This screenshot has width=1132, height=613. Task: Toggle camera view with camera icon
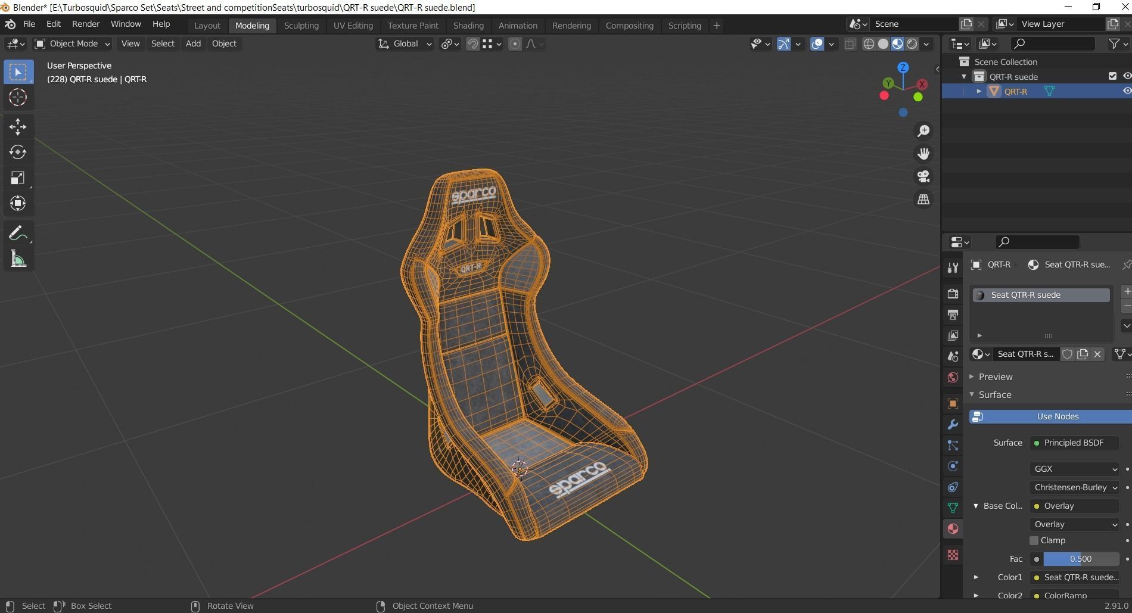tap(923, 176)
